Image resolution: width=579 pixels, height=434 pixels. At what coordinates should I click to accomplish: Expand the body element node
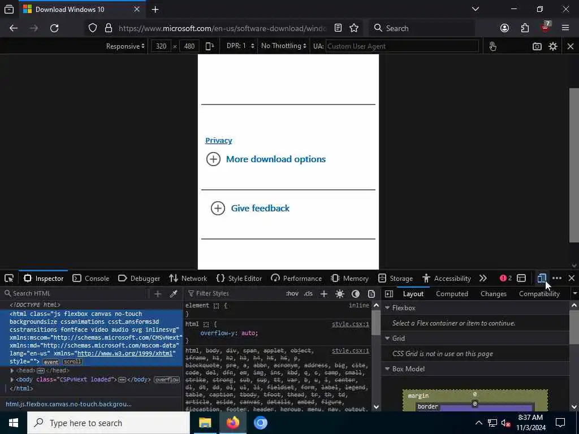pos(12,379)
